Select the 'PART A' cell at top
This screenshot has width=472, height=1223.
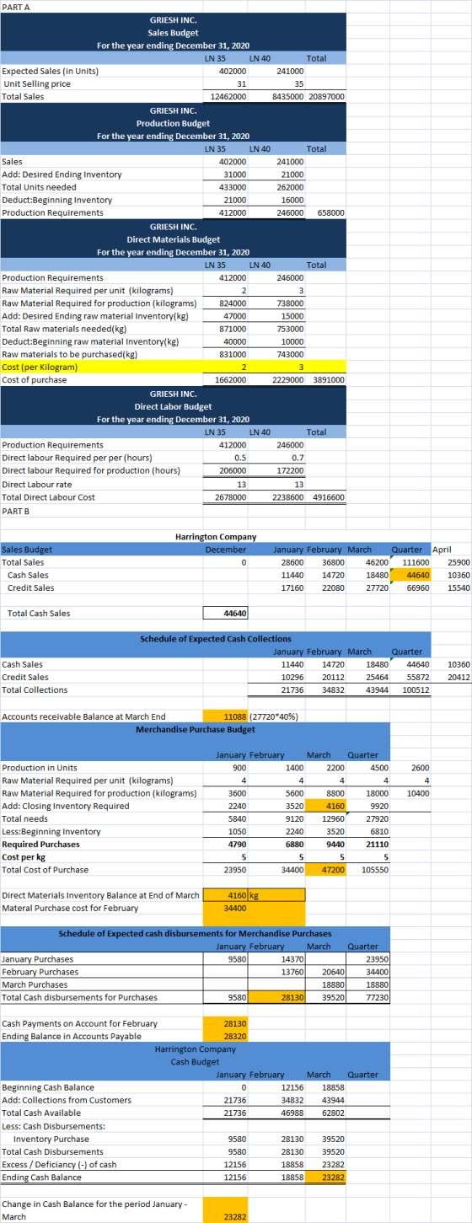14,7
